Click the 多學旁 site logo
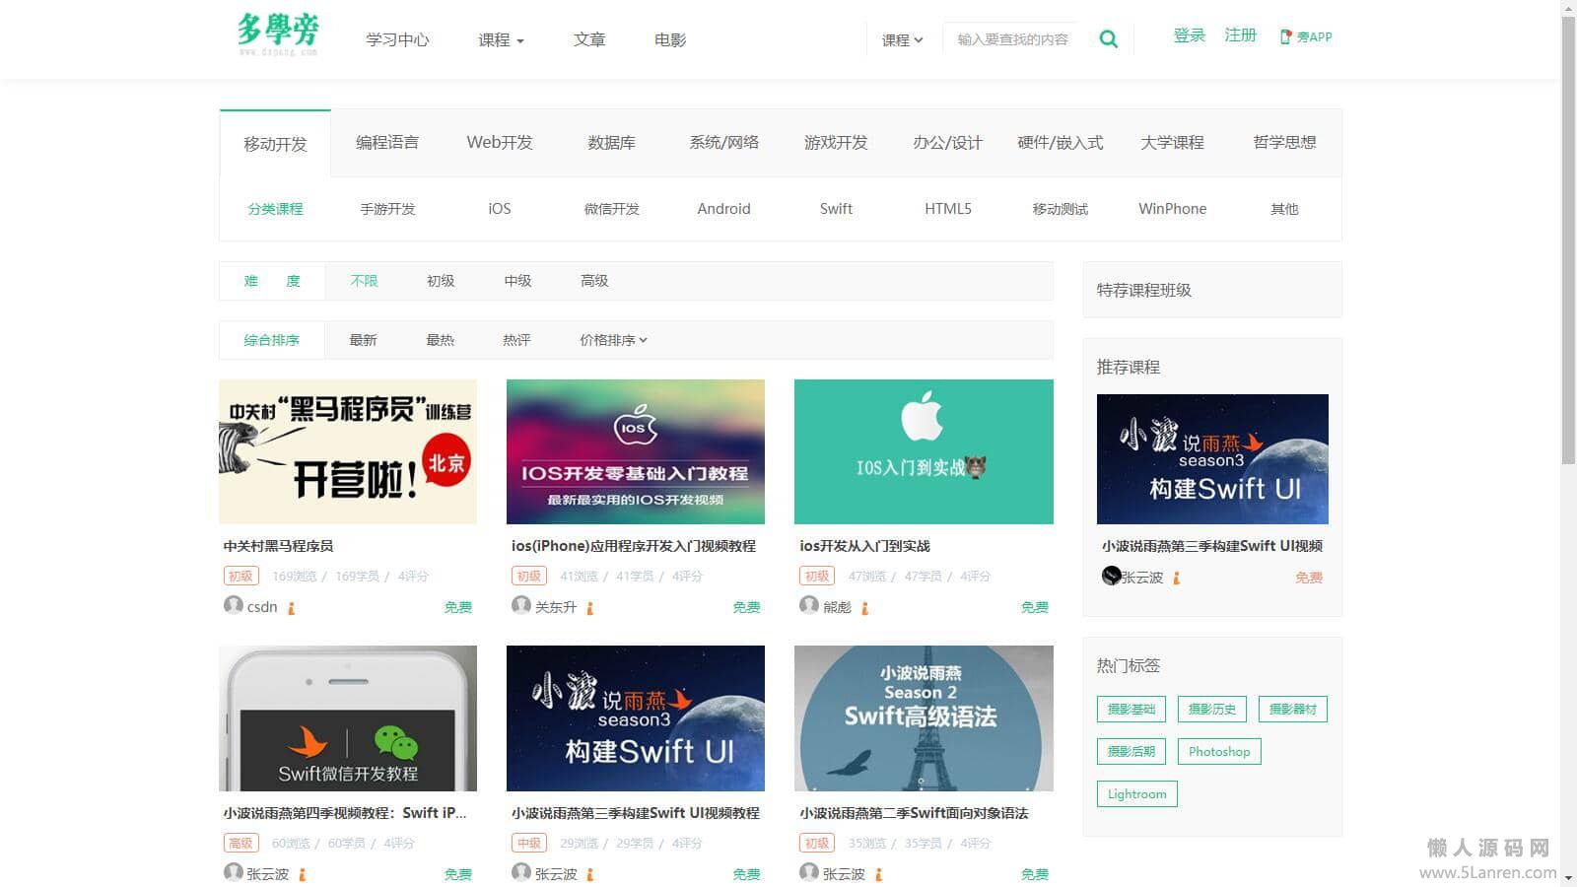 pyautogui.click(x=278, y=33)
